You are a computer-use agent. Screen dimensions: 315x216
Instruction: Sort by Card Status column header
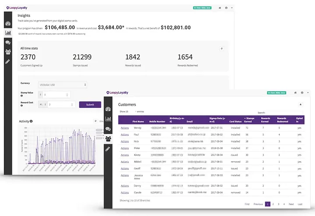coord(235,121)
